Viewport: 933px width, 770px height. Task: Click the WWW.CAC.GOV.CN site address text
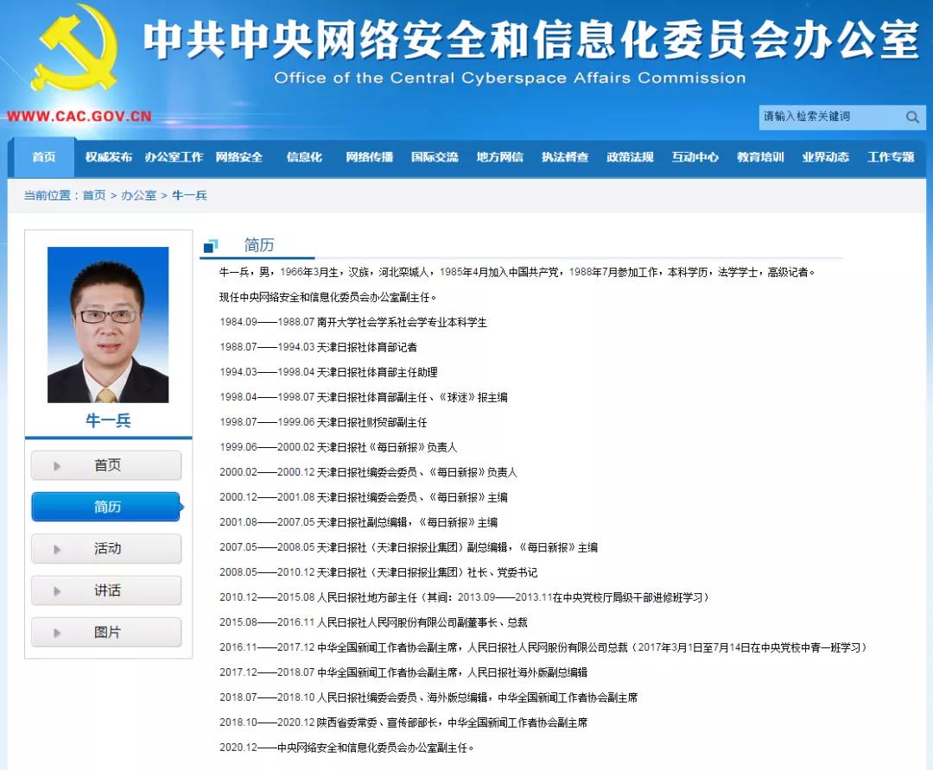click(79, 116)
